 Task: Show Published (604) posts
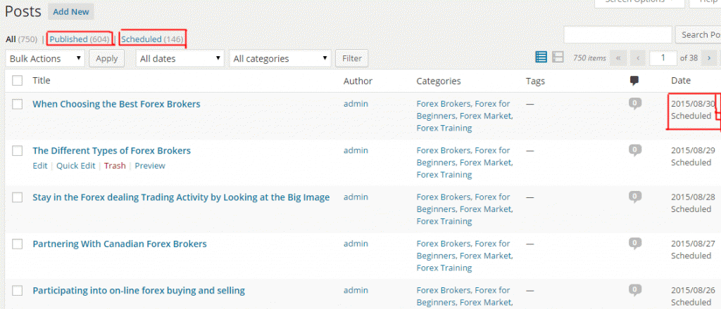coord(80,39)
